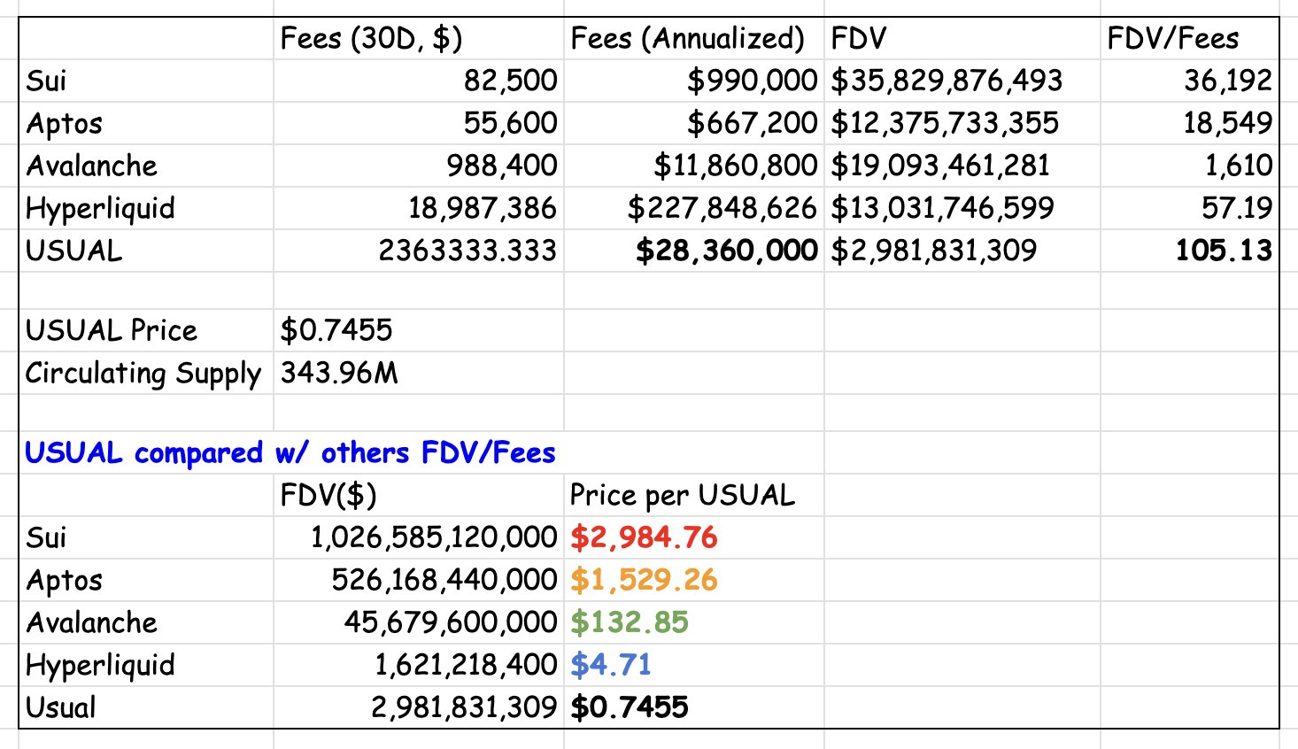Click the Hyperliquid annualized fees cell $227,848,626

(x=721, y=209)
